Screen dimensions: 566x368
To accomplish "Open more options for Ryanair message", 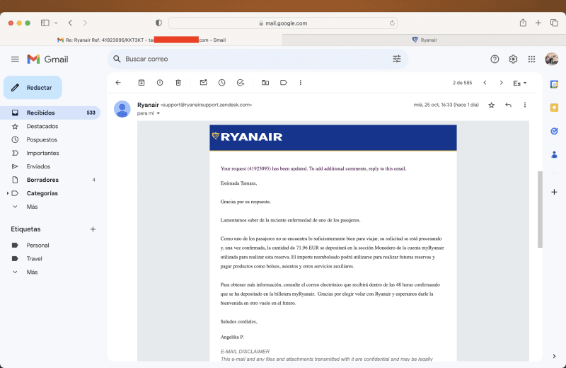I will click(x=525, y=105).
